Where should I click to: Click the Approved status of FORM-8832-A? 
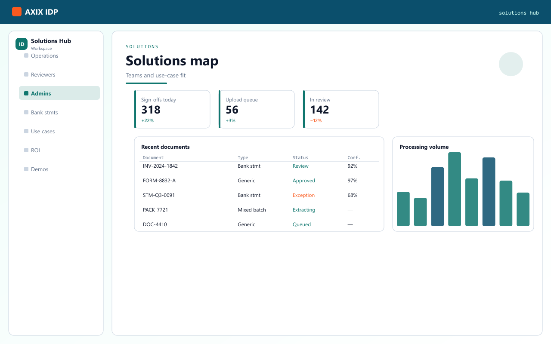[x=304, y=181]
